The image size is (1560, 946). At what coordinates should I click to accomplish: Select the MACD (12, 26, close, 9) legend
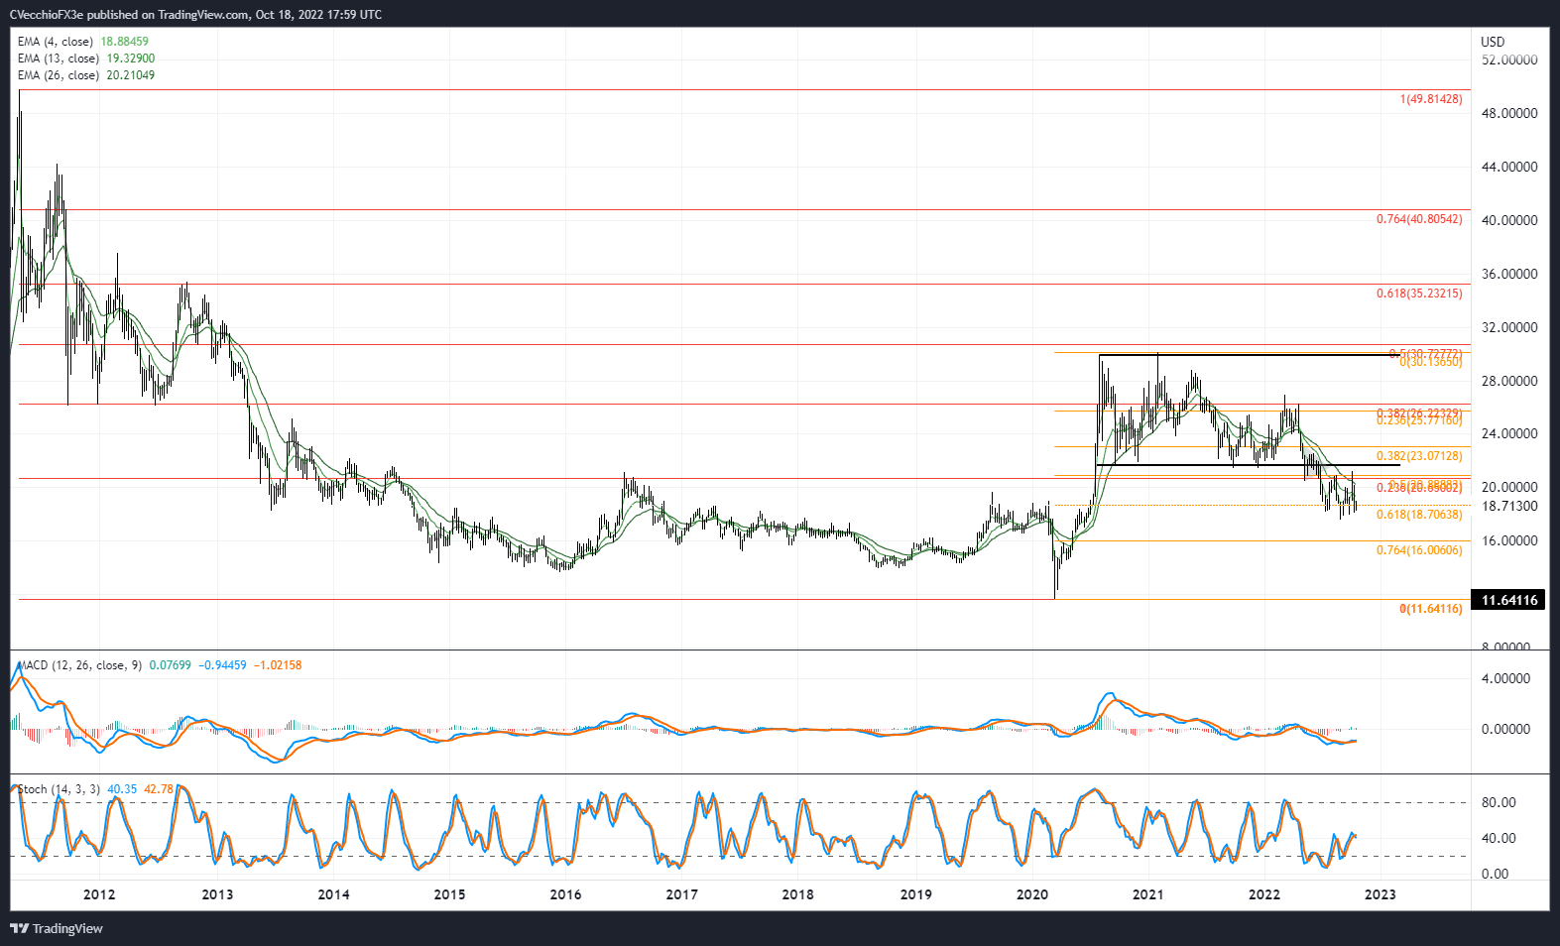80,665
